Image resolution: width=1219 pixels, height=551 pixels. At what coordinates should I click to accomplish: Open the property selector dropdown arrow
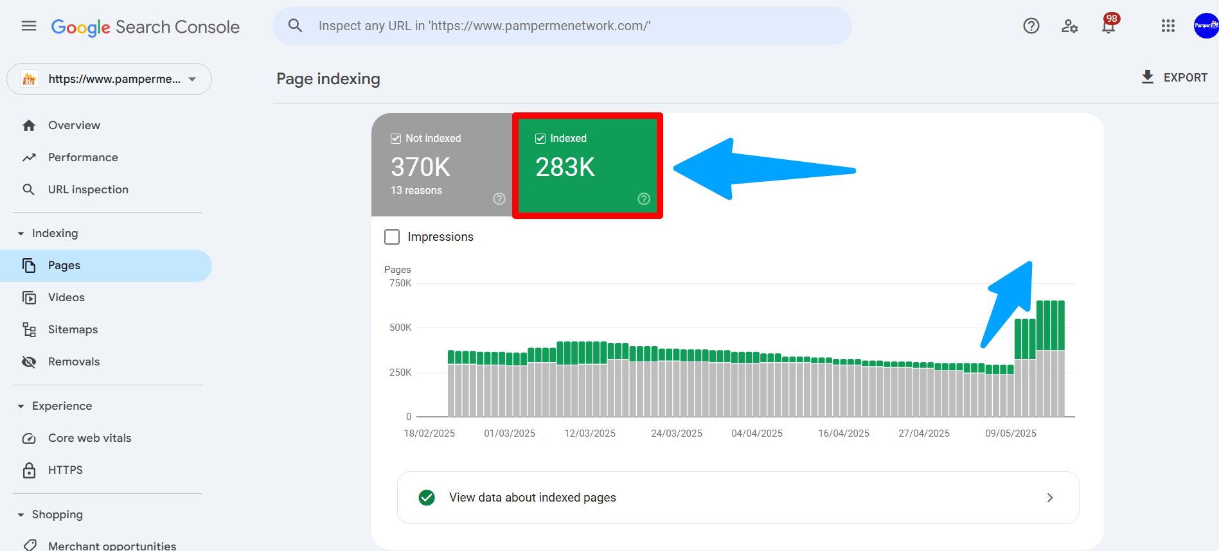(x=192, y=79)
